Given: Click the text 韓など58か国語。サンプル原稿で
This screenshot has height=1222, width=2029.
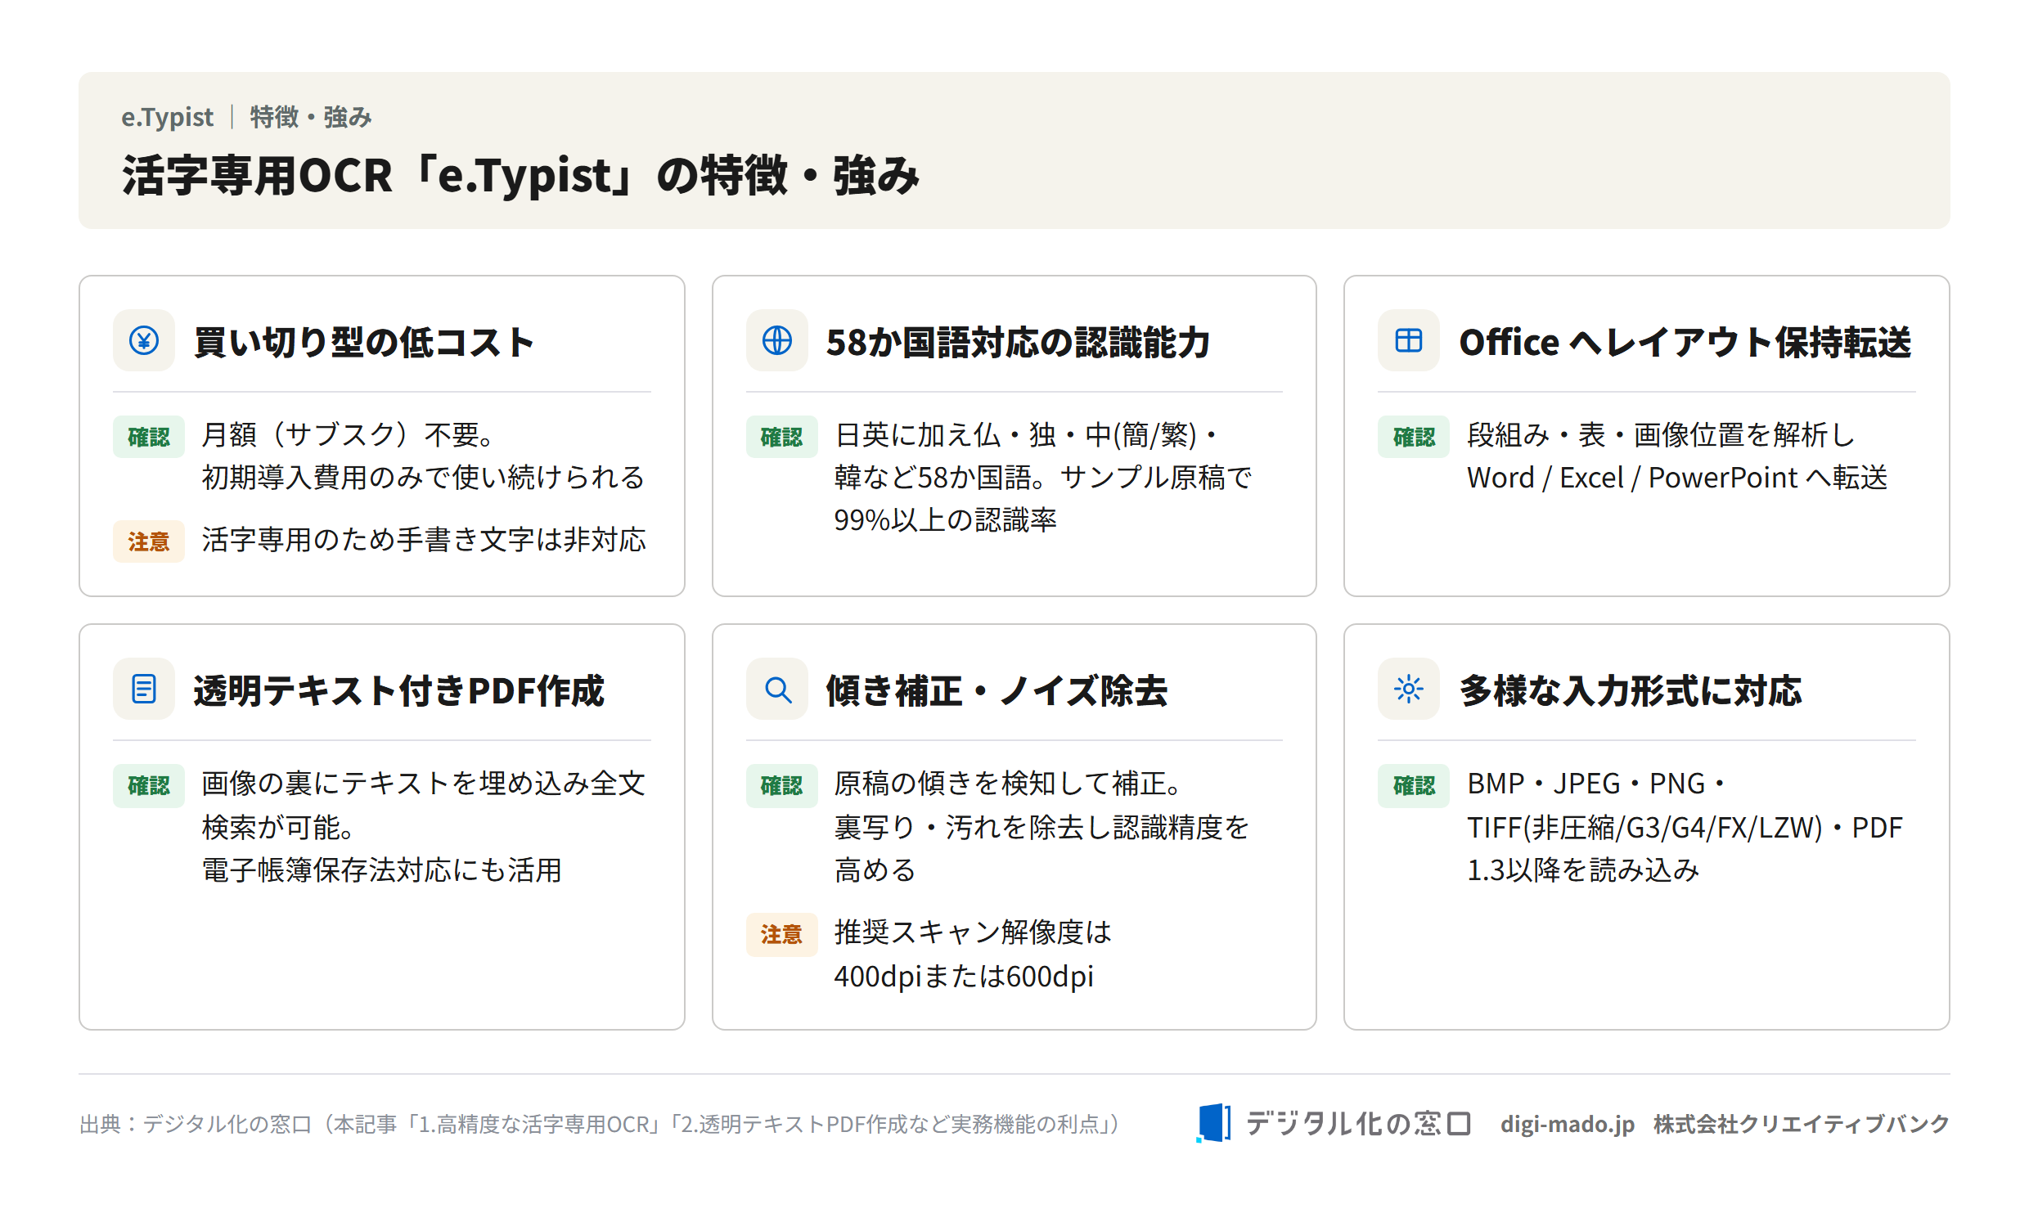Looking at the screenshot, I should pos(1042,477).
